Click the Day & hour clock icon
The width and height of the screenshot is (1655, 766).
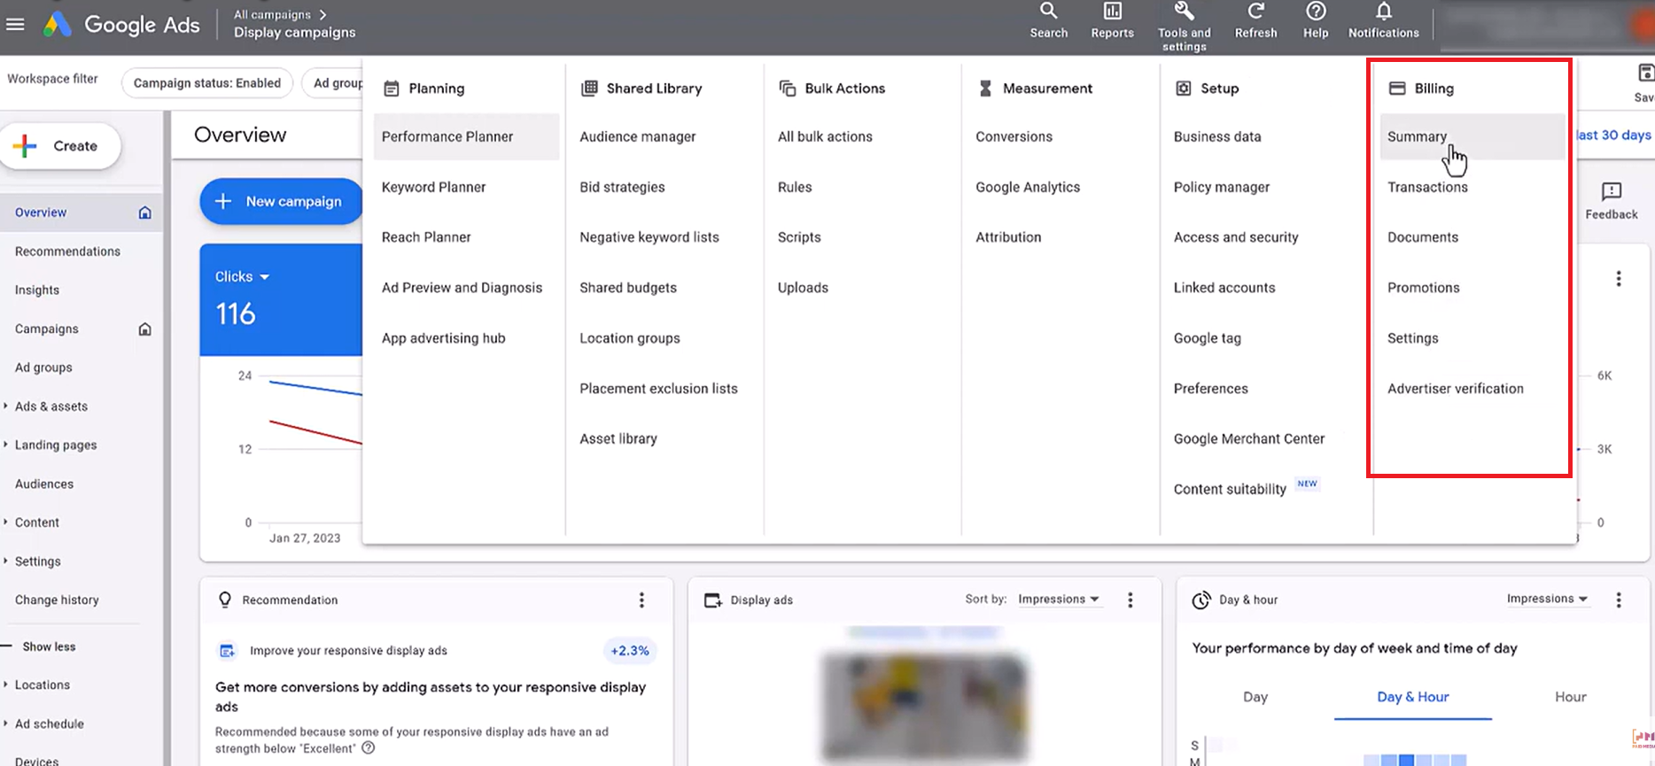pyautogui.click(x=1201, y=600)
